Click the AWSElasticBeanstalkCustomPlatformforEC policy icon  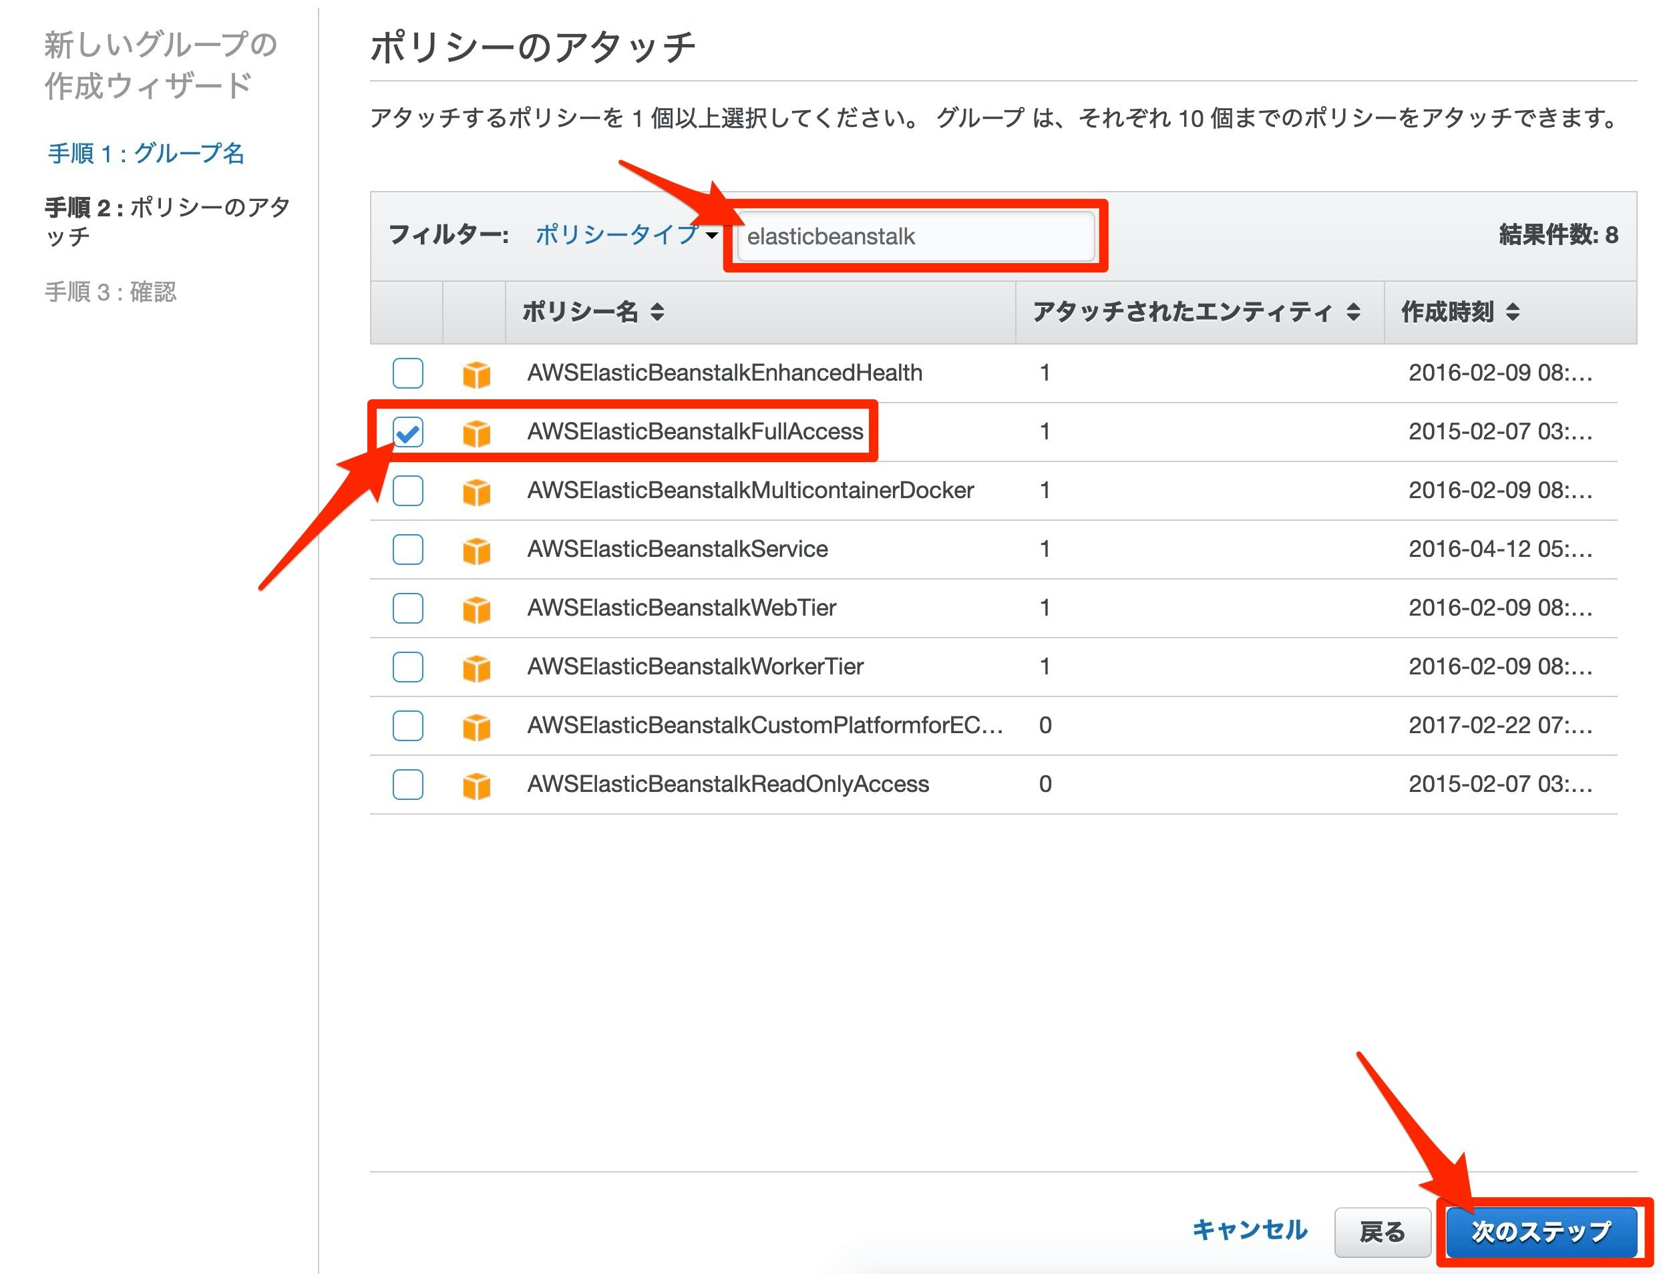(x=476, y=726)
